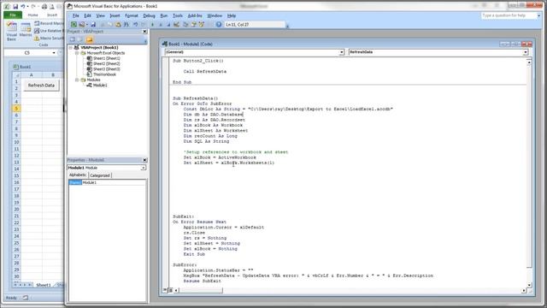
Task: Save workbook via Excel quick access disk
Action: [x=15, y=6]
